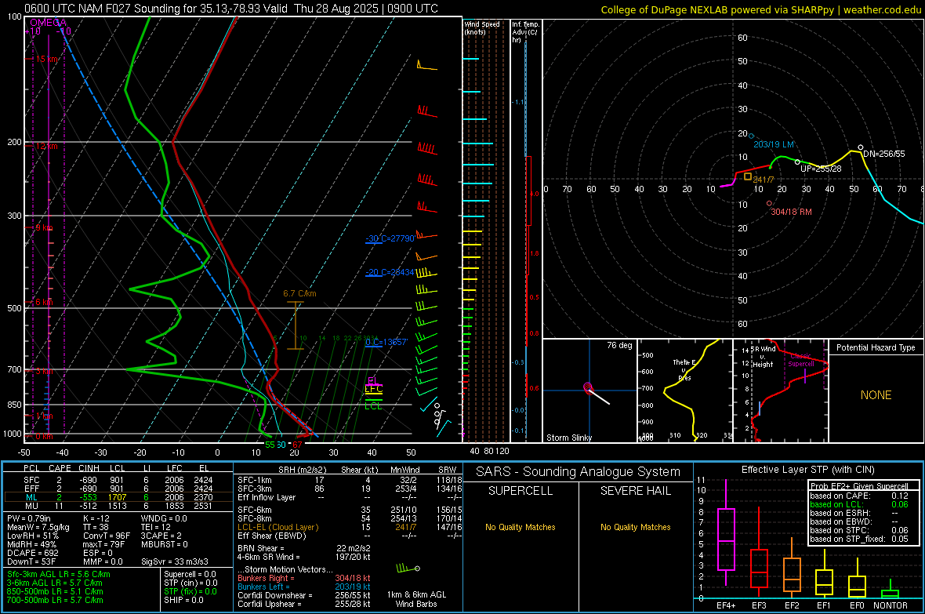
Task: Click the Storm Slinky circle marker
Action: click(588, 387)
